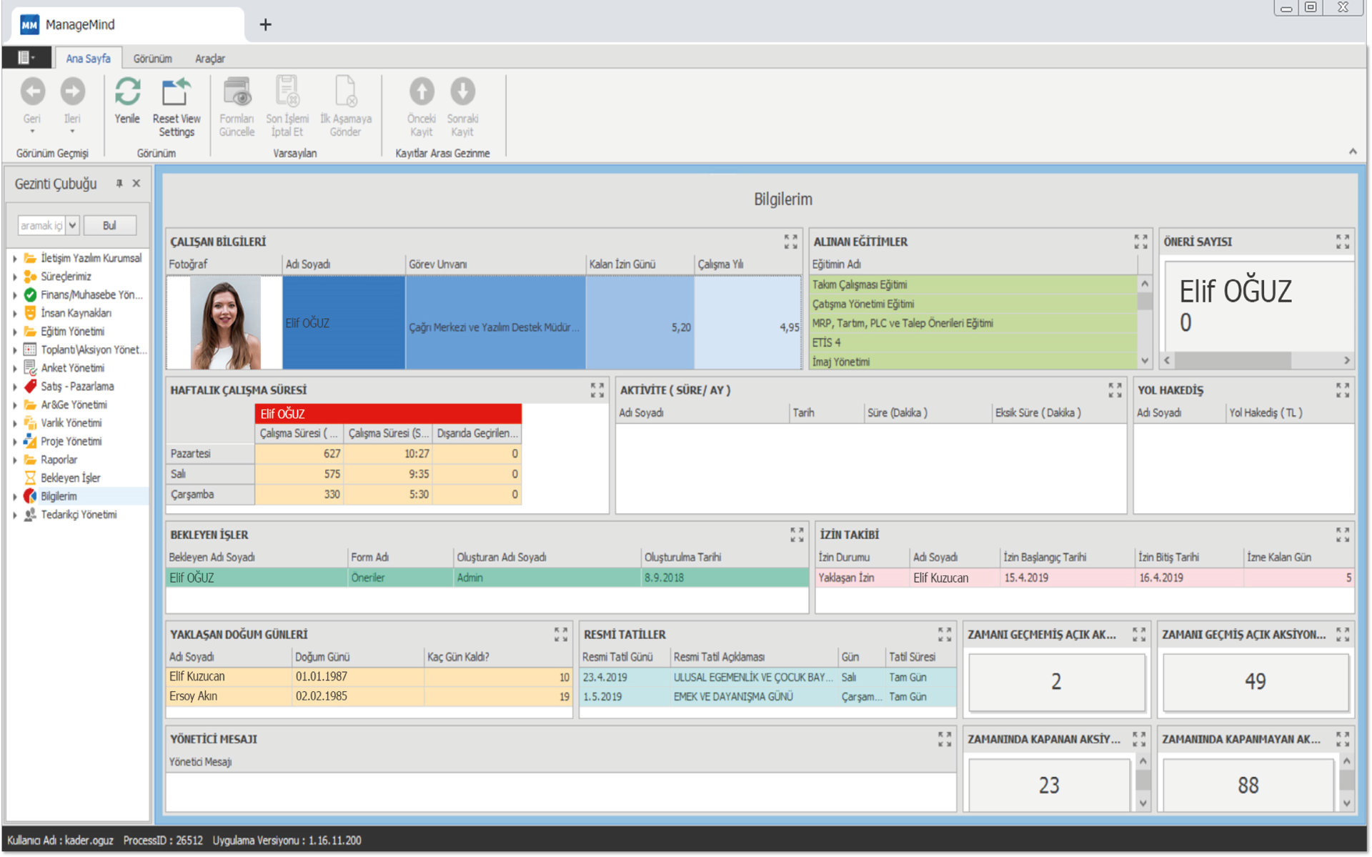Click the Yenile refresh icon
Screen dimensions: 1372x857
click(x=127, y=92)
